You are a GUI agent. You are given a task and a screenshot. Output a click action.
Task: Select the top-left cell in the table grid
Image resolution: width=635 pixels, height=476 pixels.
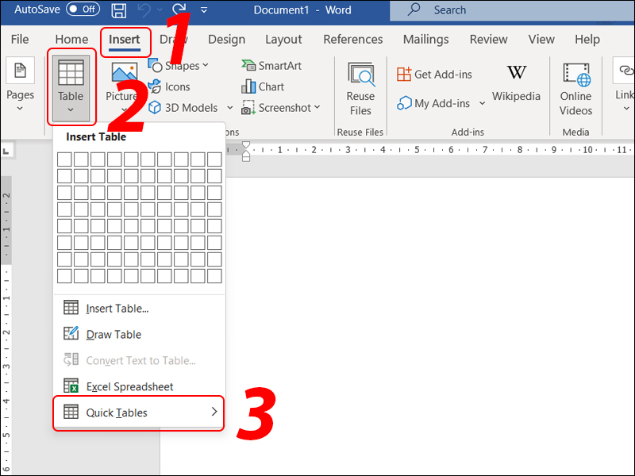(64, 159)
